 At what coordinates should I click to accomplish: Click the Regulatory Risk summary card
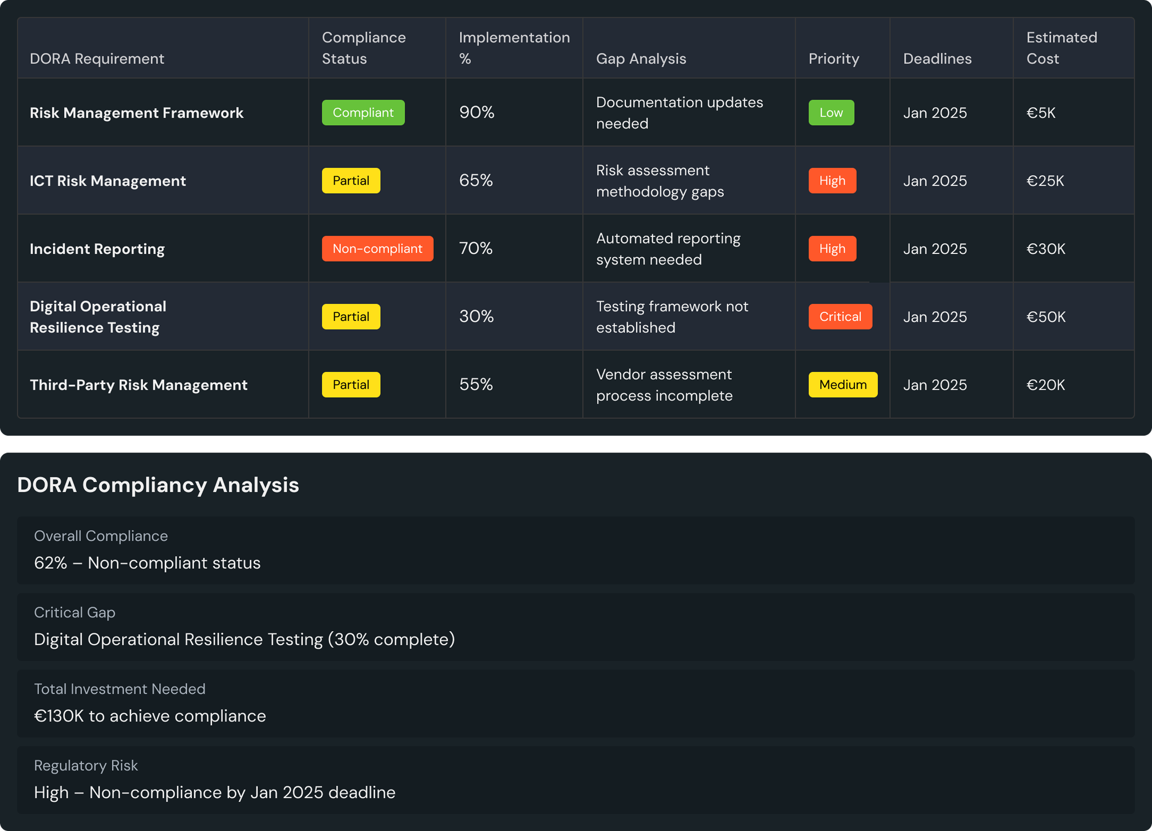tap(576, 780)
